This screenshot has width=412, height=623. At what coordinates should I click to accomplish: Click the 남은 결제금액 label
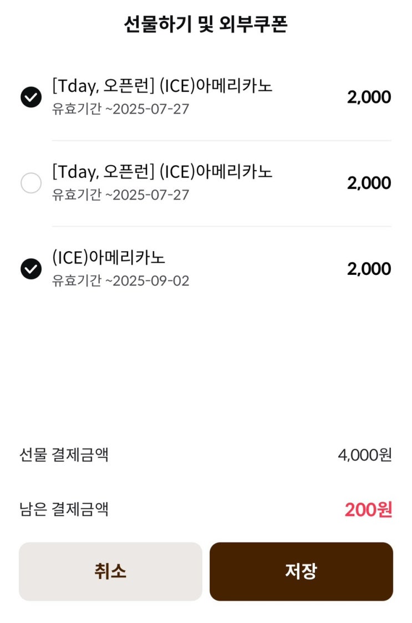(64, 509)
